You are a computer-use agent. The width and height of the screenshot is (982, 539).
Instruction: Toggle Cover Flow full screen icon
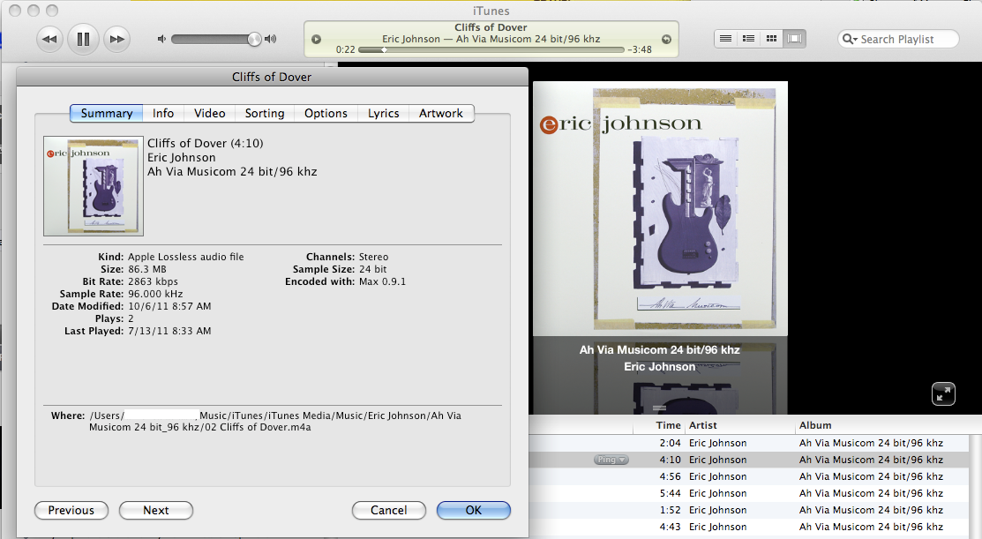943,393
